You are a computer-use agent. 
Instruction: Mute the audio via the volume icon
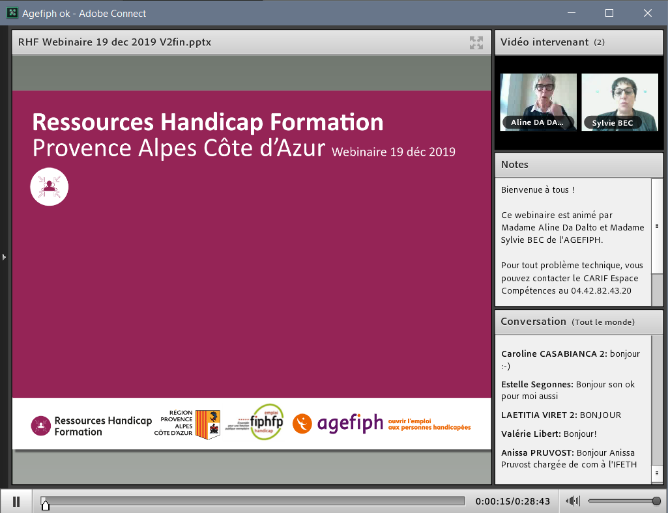click(572, 501)
